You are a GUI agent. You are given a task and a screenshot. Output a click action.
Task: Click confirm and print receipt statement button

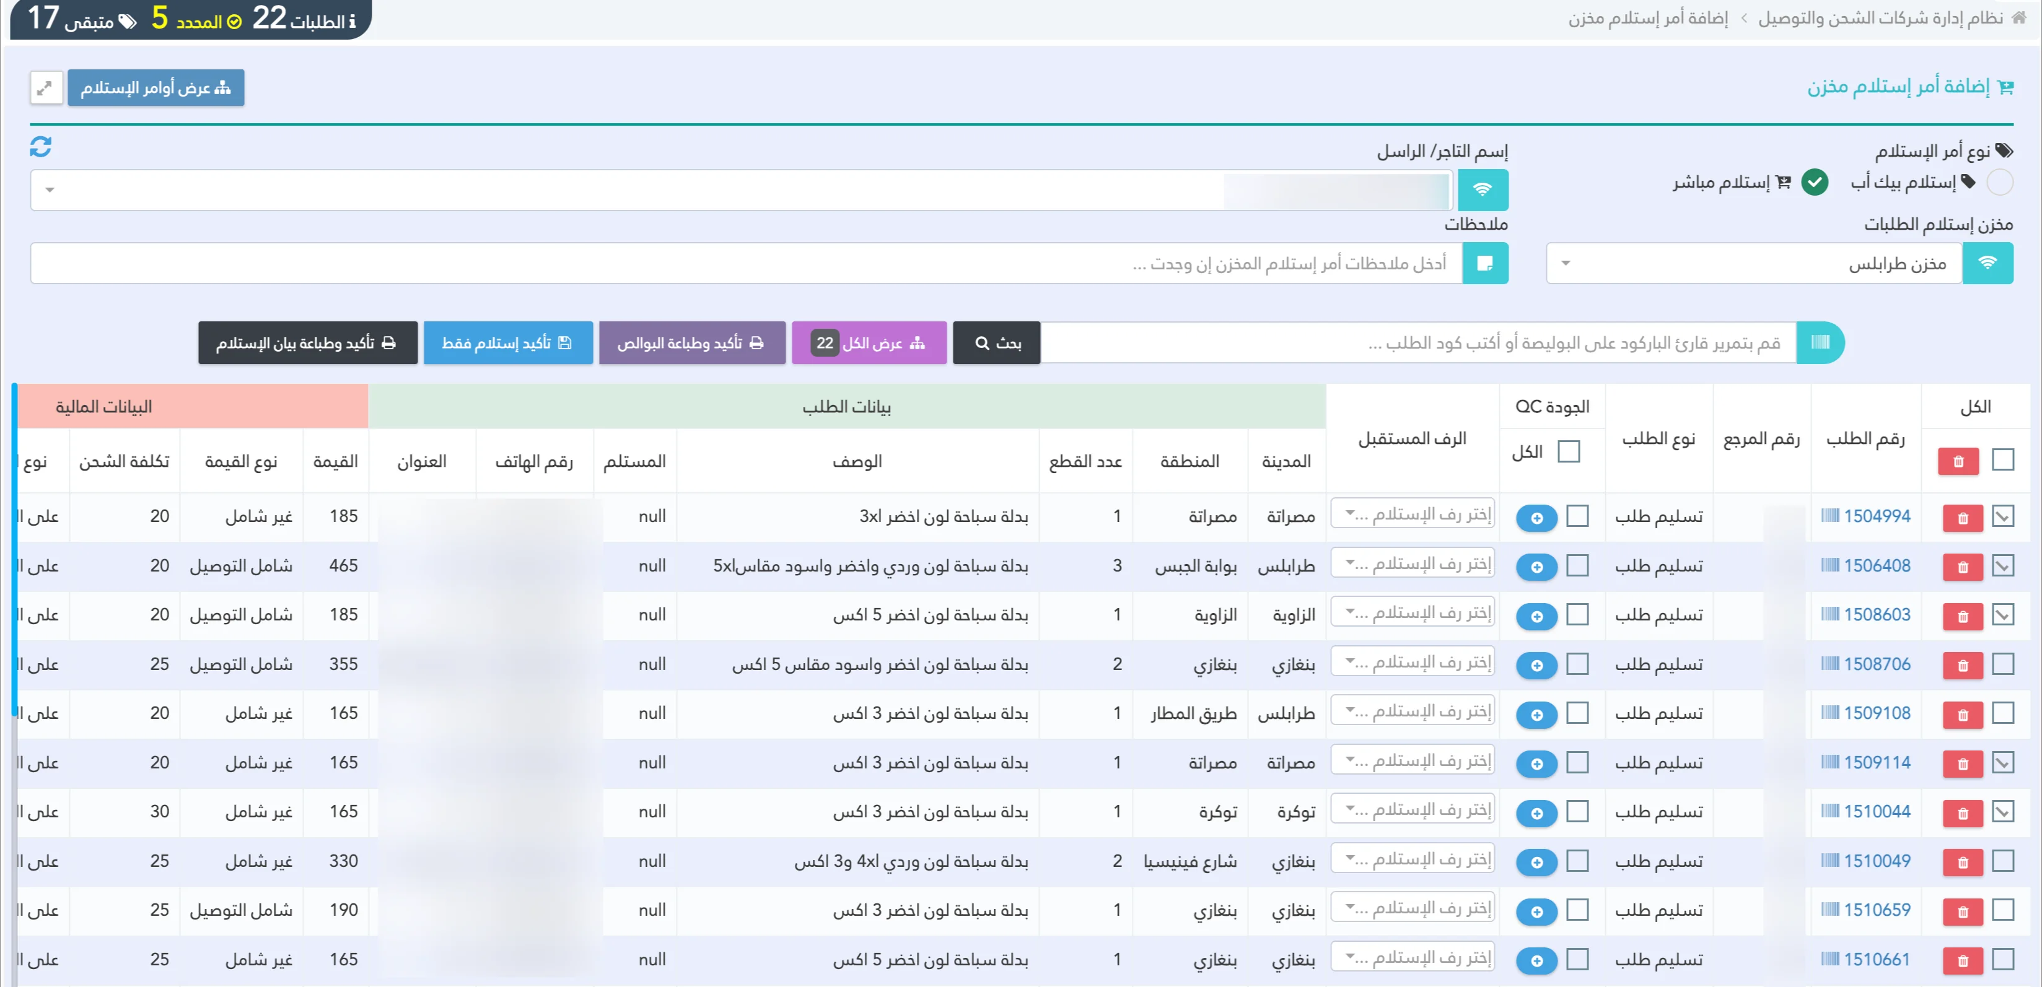pyautogui.click(x=307, y=342)
